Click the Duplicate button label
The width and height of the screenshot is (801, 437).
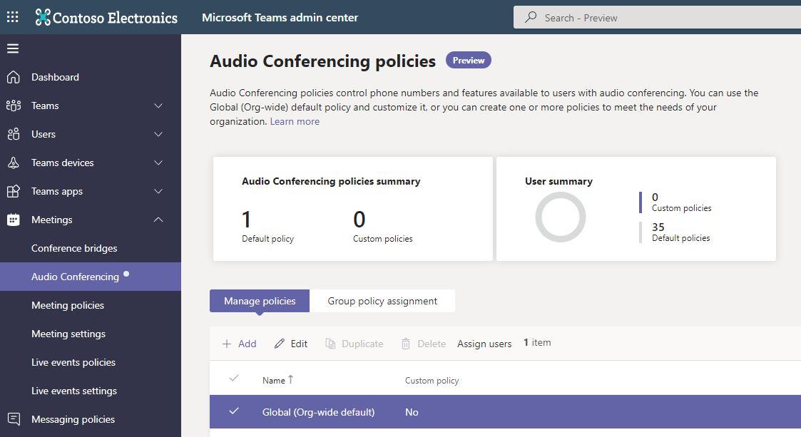[x=362, y=344]
